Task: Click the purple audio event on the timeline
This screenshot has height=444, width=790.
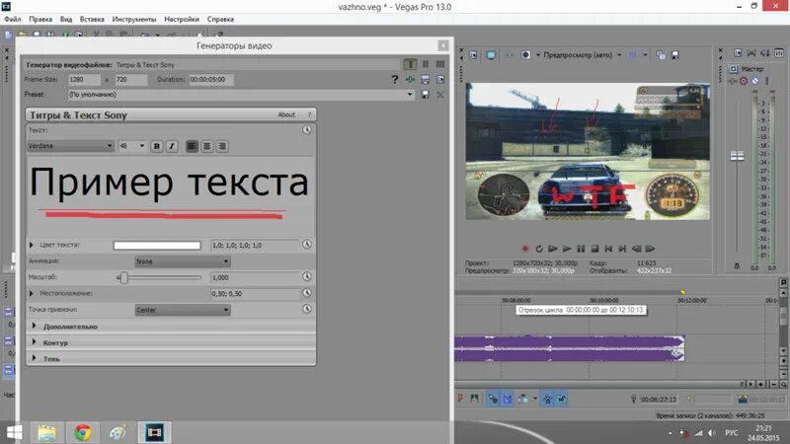Action: pos(570,348)
